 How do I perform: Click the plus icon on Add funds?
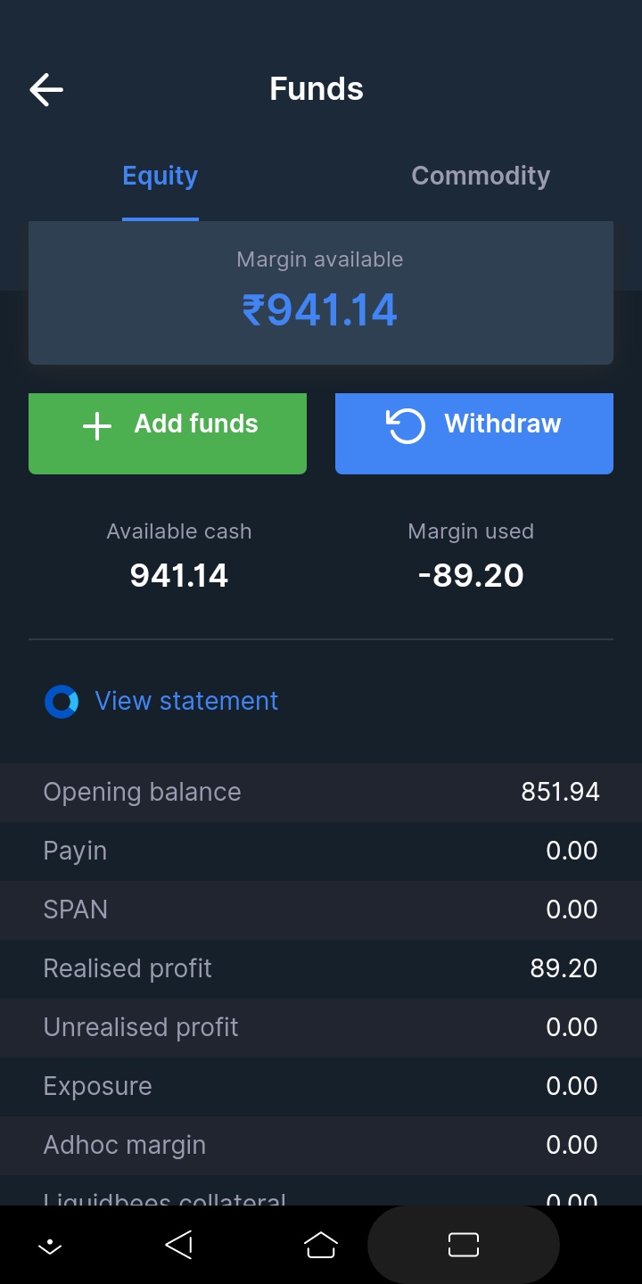click(97, 426)
